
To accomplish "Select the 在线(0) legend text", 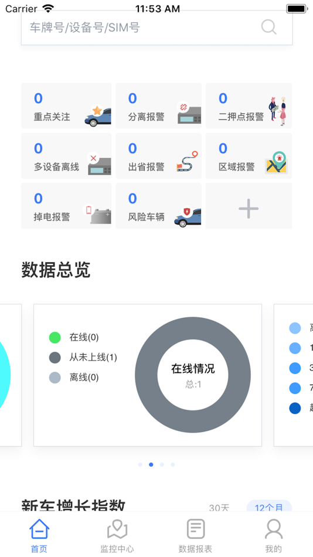I will point(84,338).
